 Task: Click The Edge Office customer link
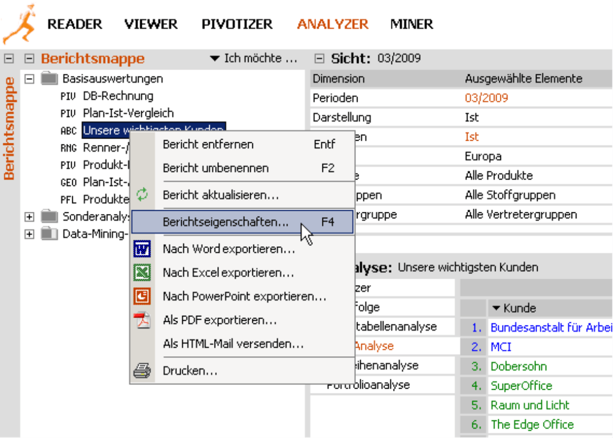tap(532, 425)
